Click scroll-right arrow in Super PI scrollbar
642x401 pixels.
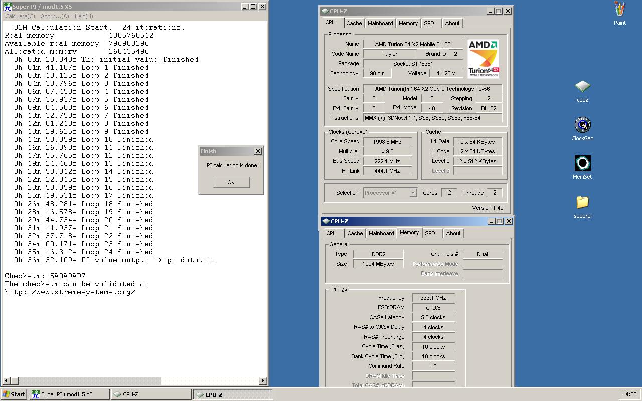264,381
